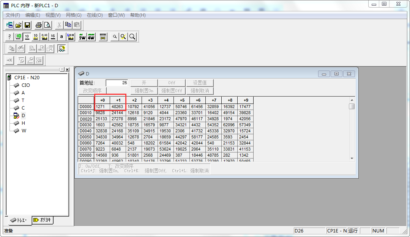Select the signed decimal format icon
This screenshot has height=237, width=410.
[x=36, y=37]
